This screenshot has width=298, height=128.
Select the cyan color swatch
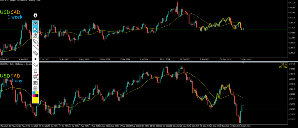[34, 92]
